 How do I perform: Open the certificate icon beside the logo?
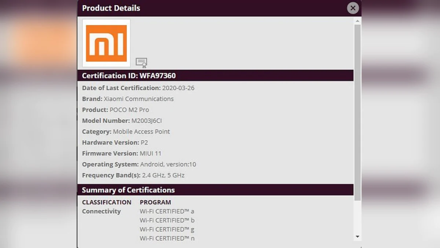click(141, 63)
